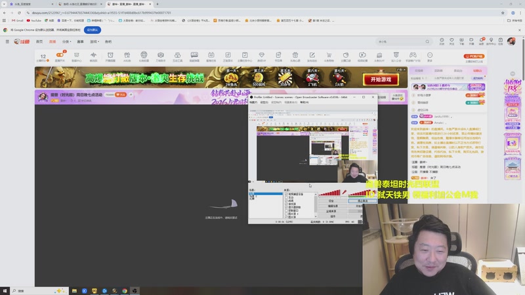The image size is (525, 295).
Task: Click the video playback record icon
Action: [x=362, y=55]
